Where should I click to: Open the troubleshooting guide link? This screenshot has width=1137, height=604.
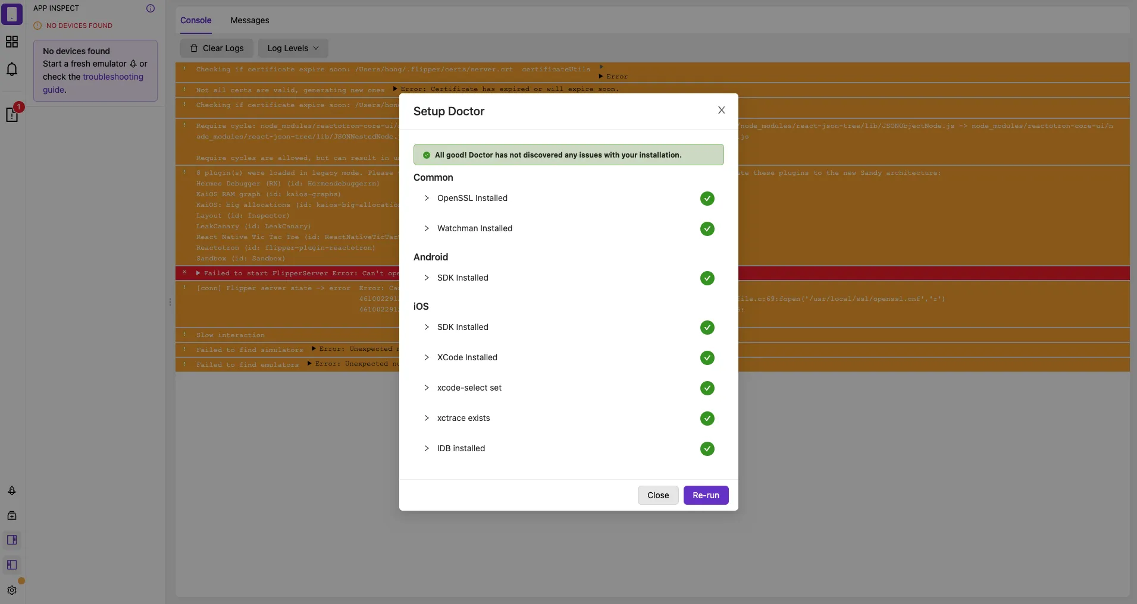[93, 83]
